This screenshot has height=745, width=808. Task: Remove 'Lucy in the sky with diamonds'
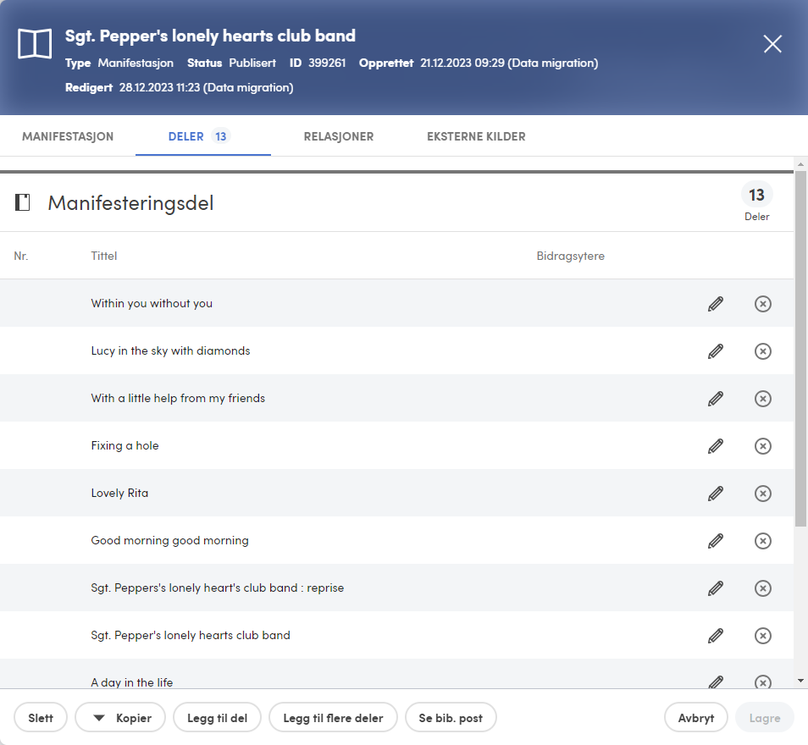[762, 351]
